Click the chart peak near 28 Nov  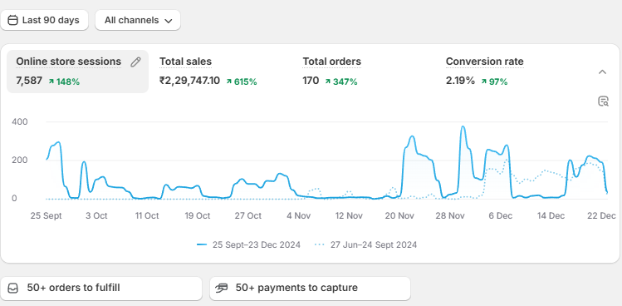[x=463, y=127]
